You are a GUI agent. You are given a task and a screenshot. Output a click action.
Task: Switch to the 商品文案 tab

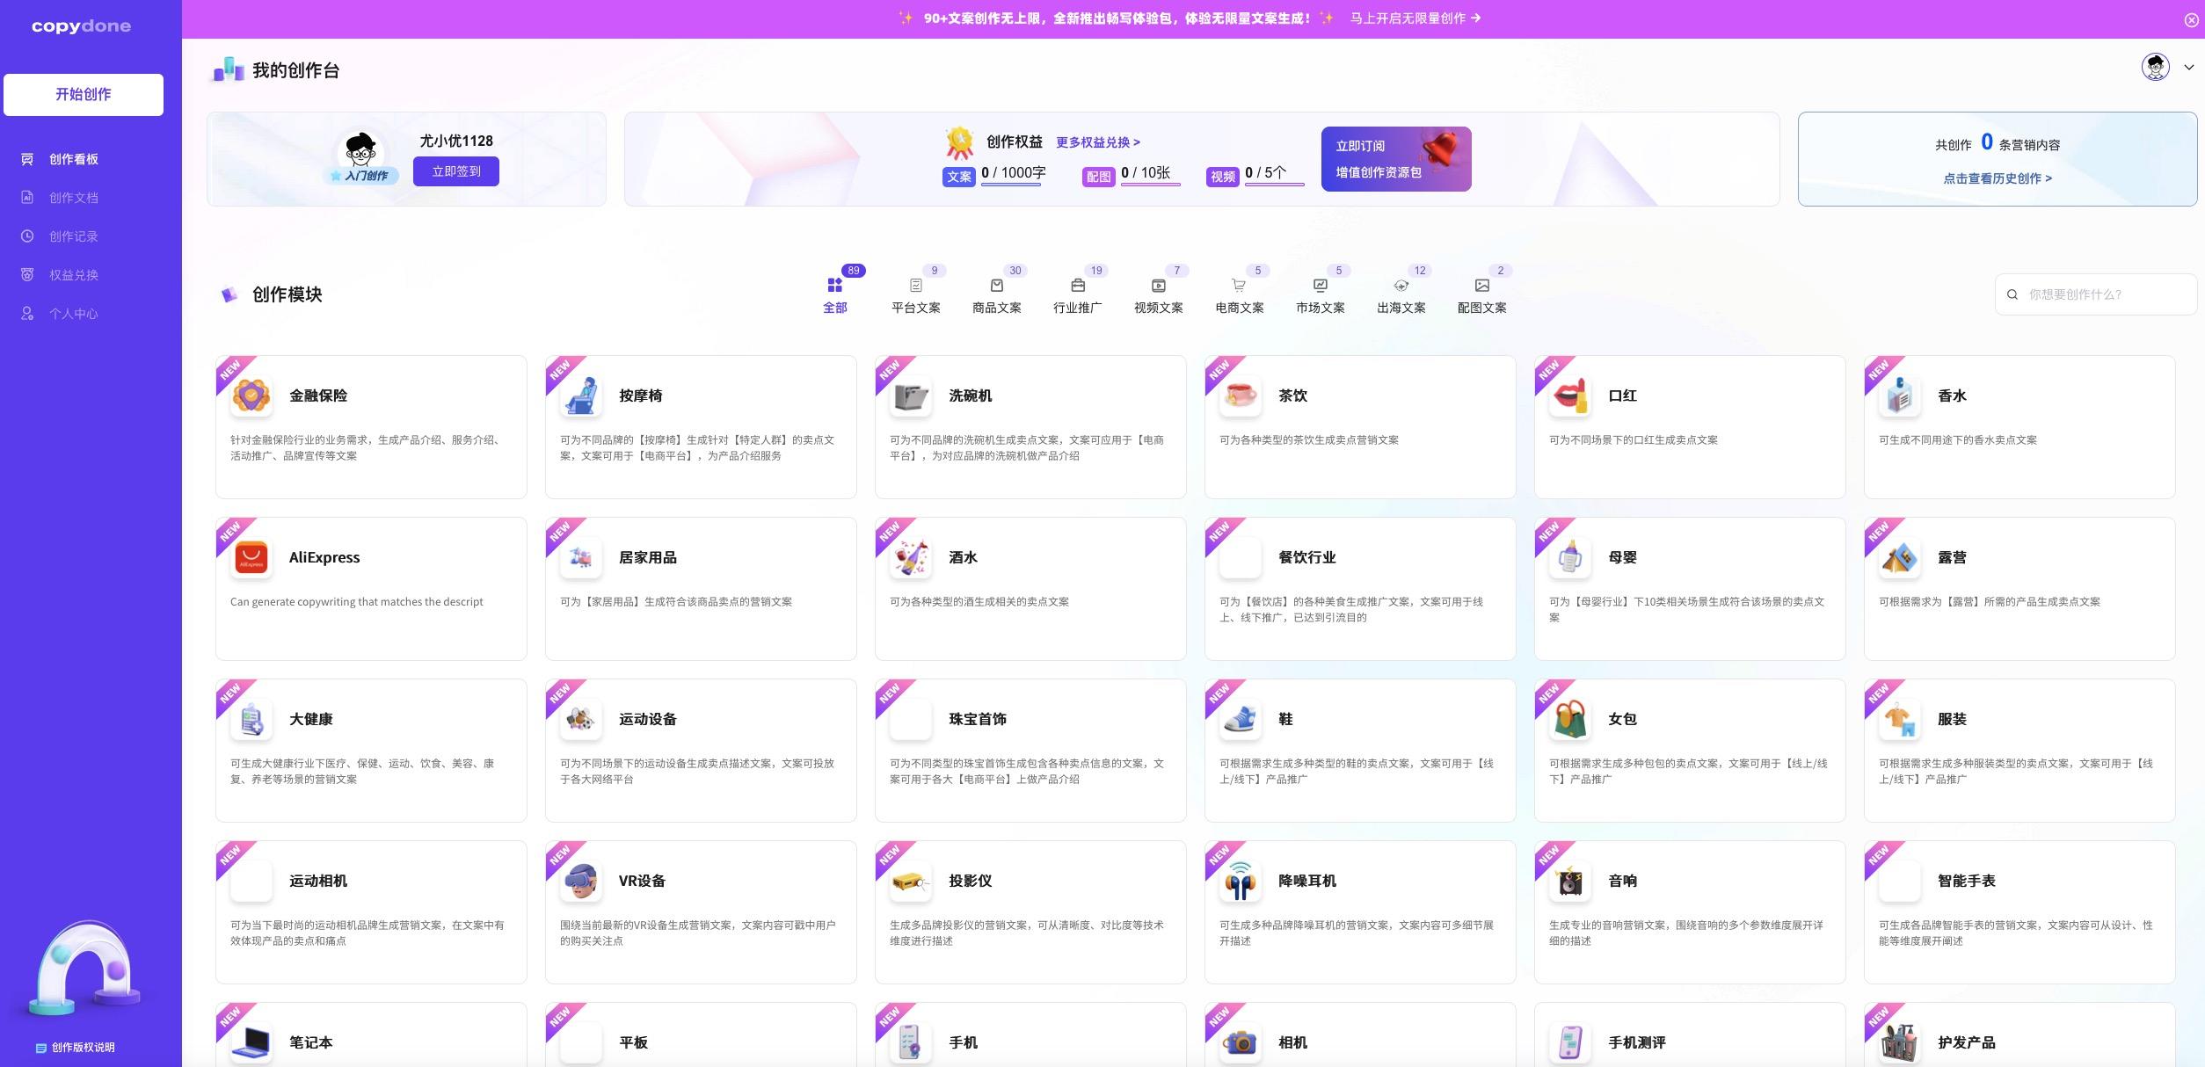997,295
